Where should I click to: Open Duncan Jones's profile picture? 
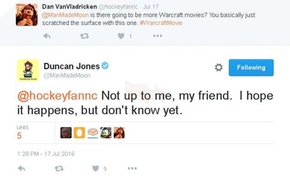point(27,70)
